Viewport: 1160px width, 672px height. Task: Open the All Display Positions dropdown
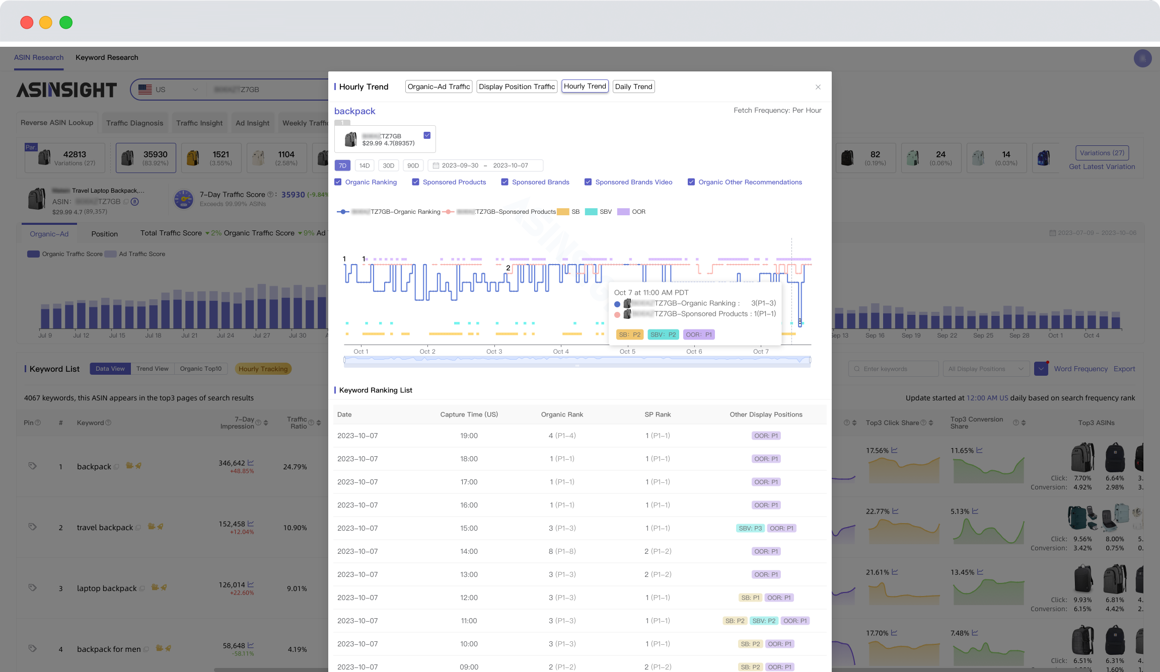pyautogui.click(x=986, y=369)
